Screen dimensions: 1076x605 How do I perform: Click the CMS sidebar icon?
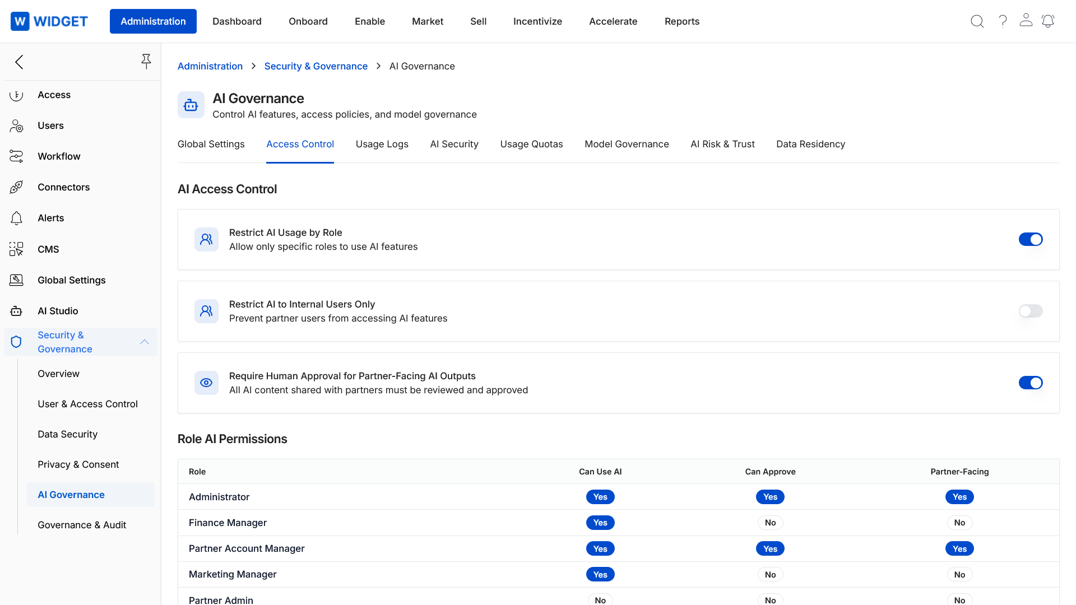(16, 249)
